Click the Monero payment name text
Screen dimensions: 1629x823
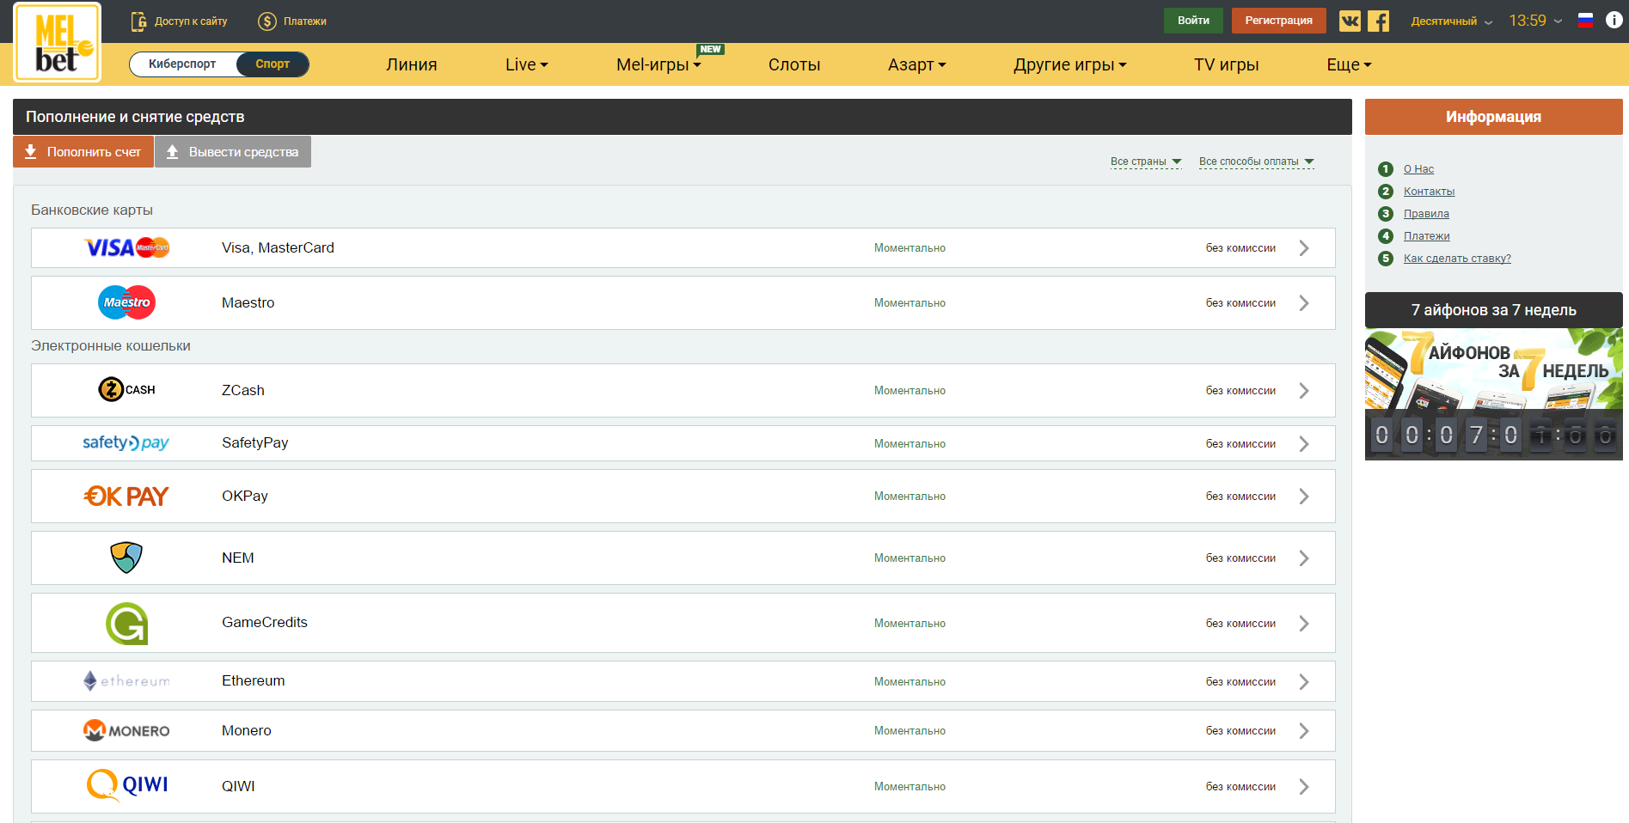point(247,730)
